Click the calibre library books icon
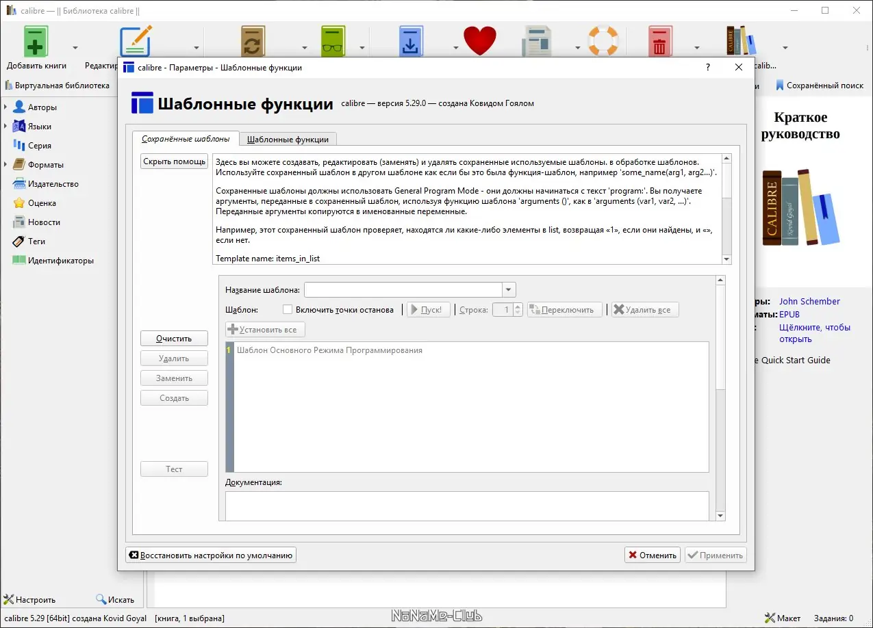This screenshot has height=628, width=873. pyautogui.click(x=742, y=42)
